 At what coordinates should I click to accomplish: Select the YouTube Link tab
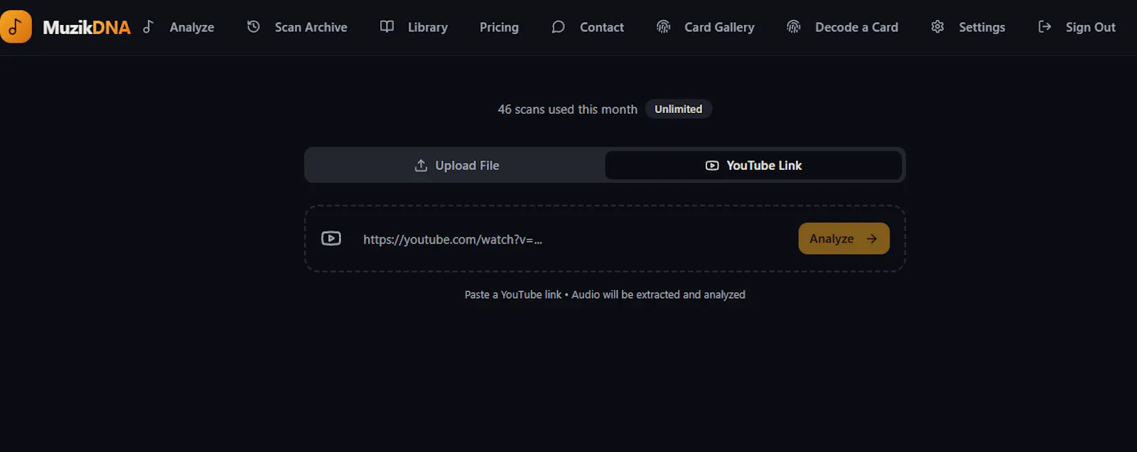(x=753, y=166)
